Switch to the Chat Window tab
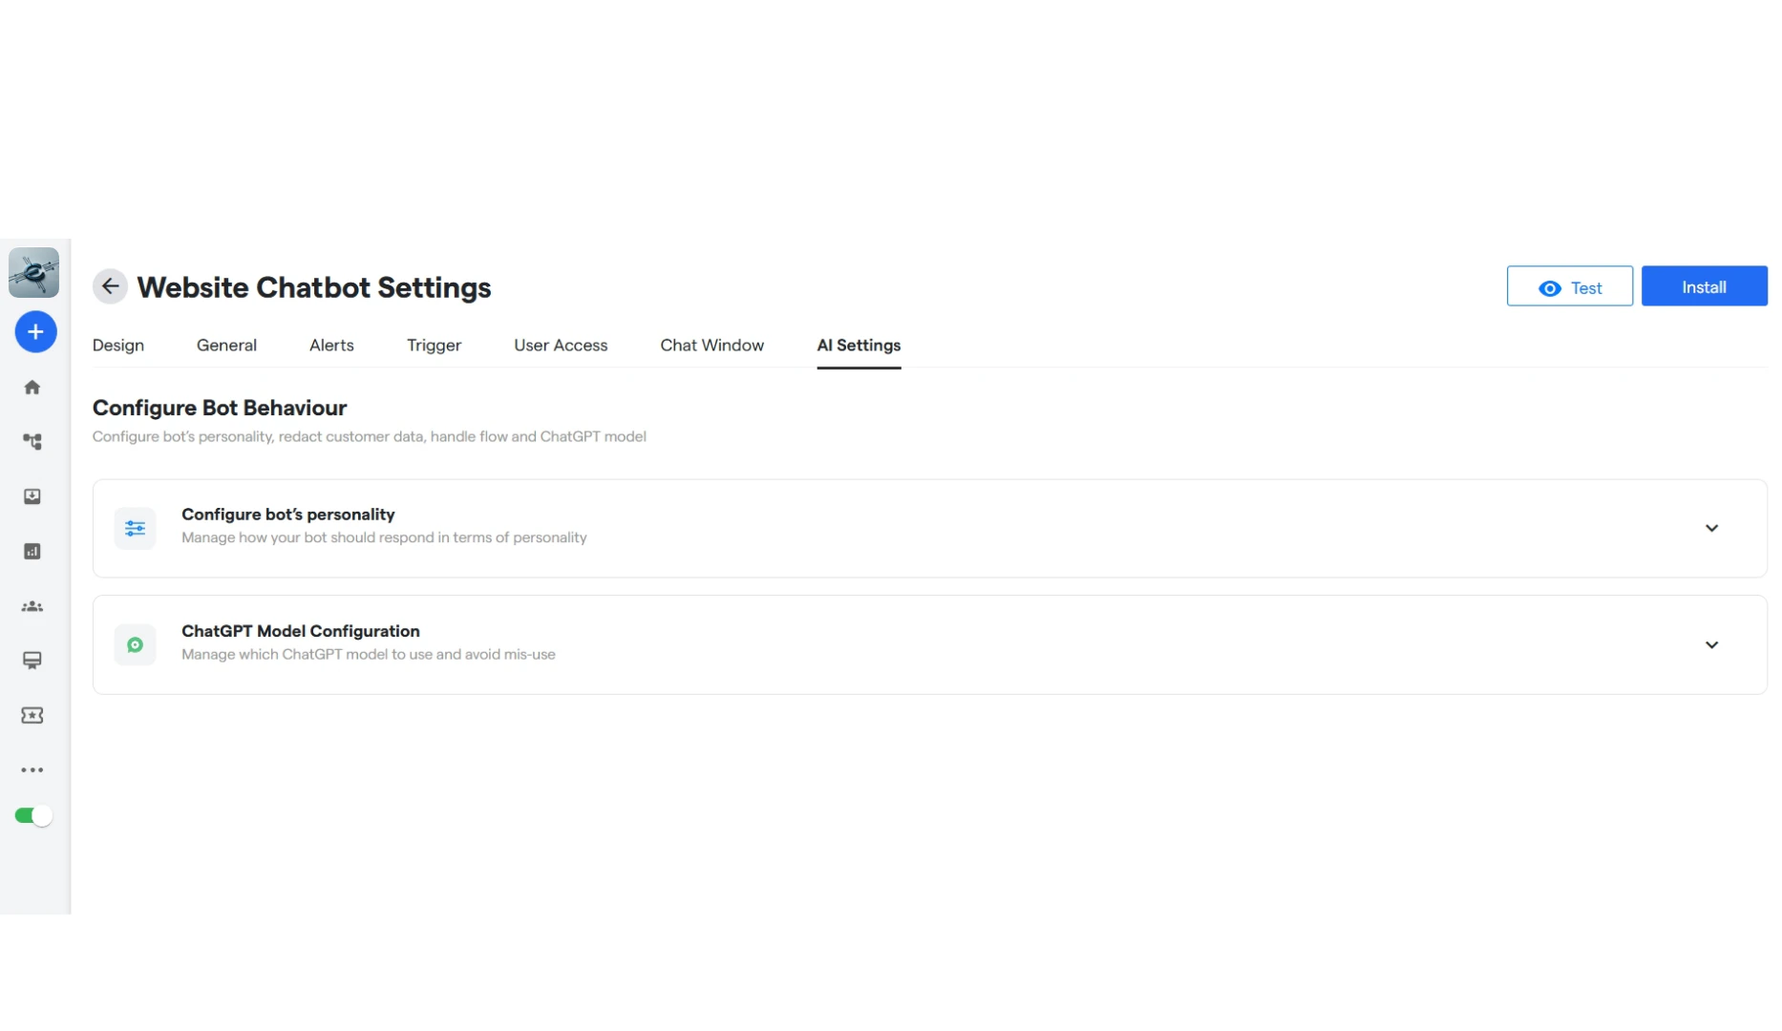The width and height of the screenshot is (1782, 1031). point(711,346)
